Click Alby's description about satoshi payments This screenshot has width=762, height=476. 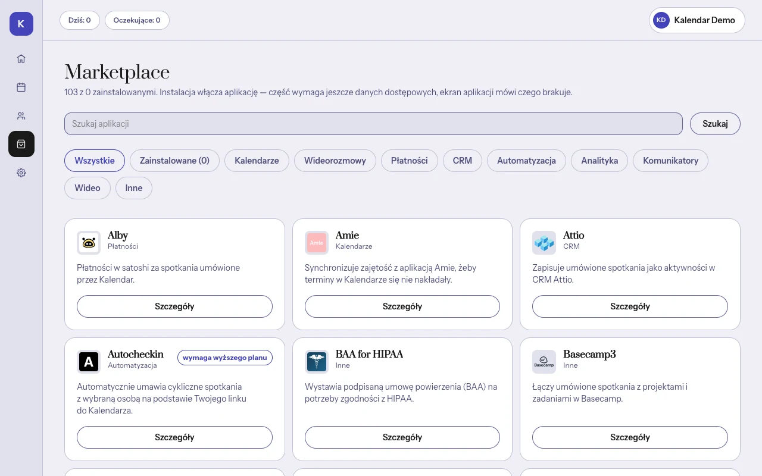click(158, 274)
